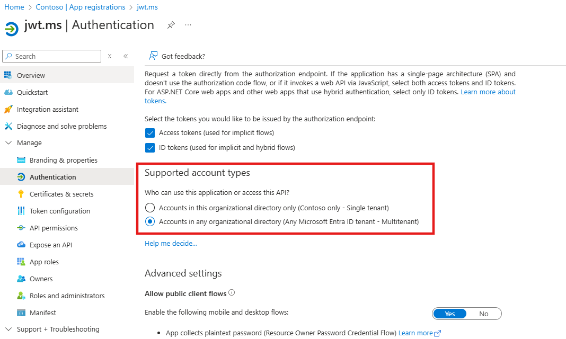
Task: Collapse the Manage section chevron
Action: click(x=8, y=143)
